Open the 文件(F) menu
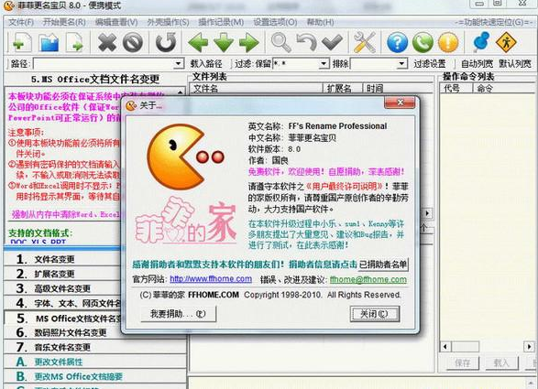This screenshot has width=538, height=389. tap(21, 22)
